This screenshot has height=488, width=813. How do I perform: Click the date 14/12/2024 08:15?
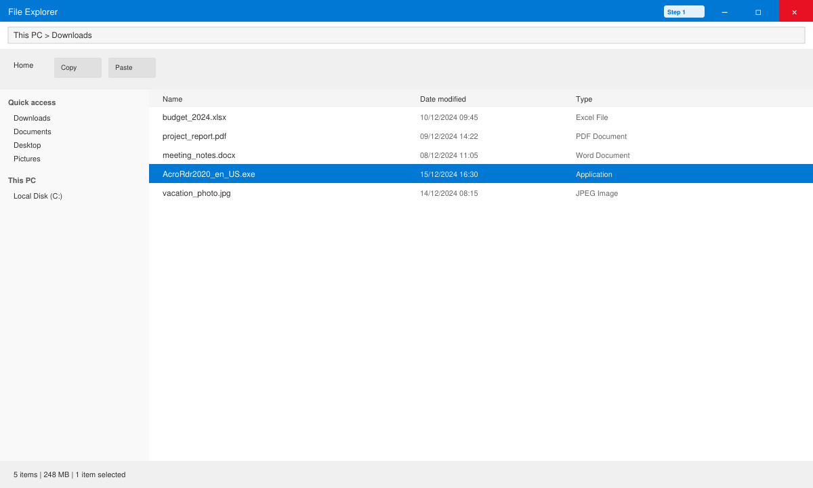(449, 193)
